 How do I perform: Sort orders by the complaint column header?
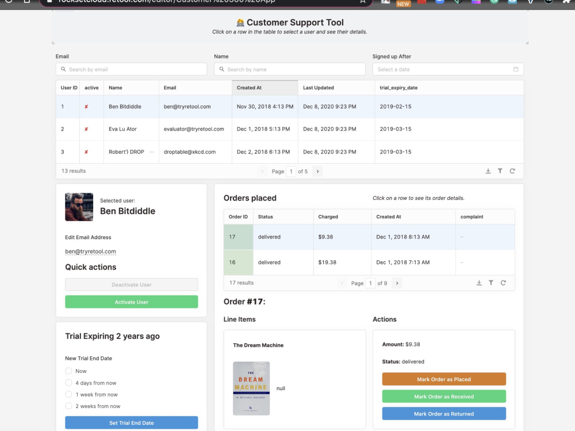pos(485,217)
